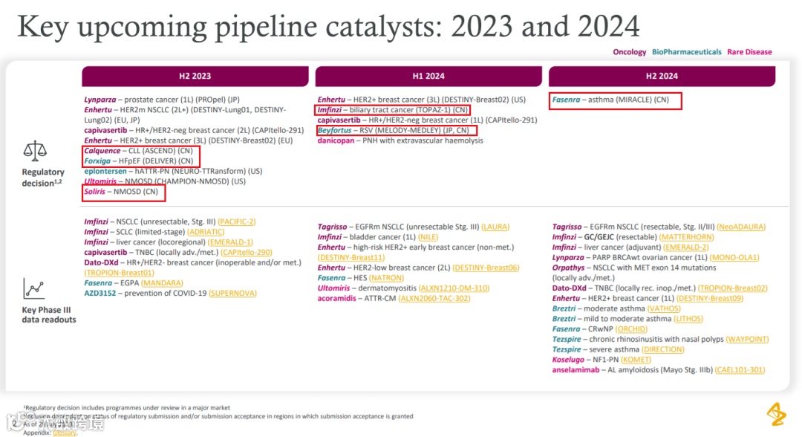Select the H2 2023 column header

(x=195, y=76)
